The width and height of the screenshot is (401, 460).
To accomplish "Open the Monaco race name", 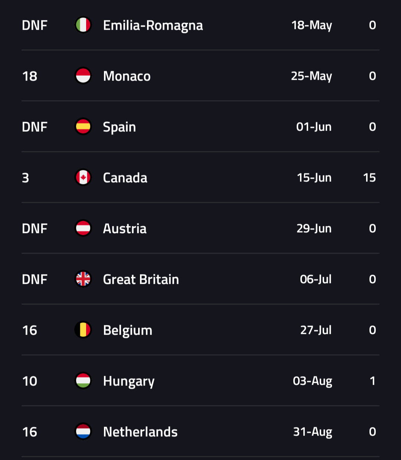I will point(127,76).
